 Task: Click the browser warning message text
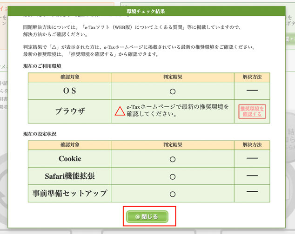coord(178,110)
